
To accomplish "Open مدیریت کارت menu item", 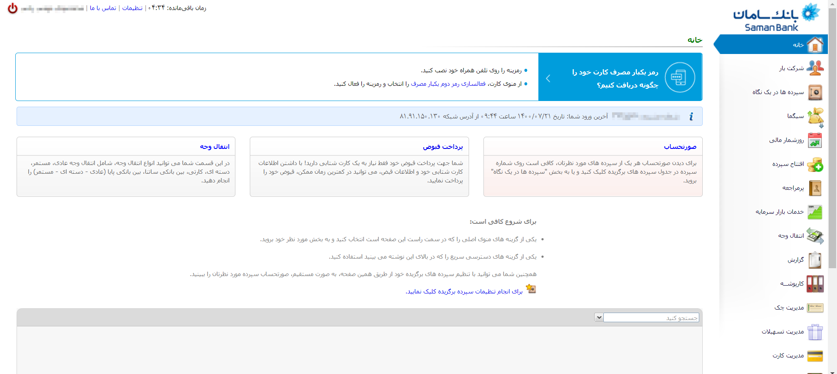I will pos(788,356).
